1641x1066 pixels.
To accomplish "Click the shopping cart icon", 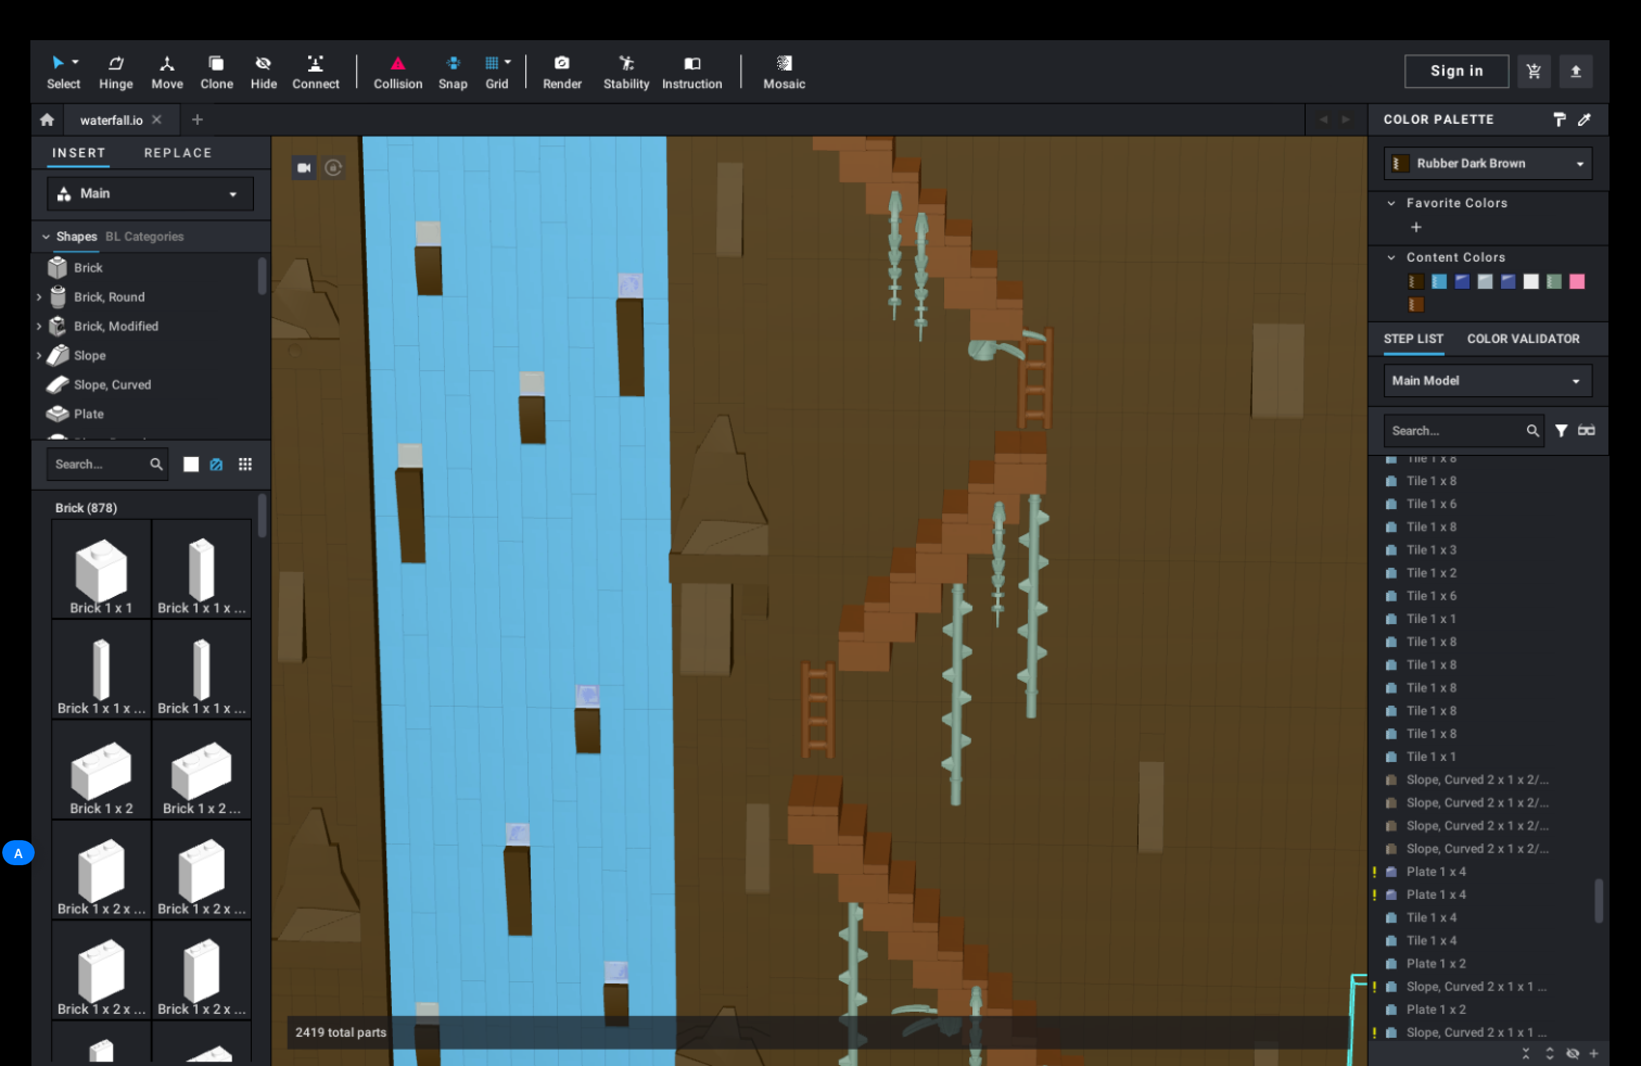I will [x=1533, y=71].
